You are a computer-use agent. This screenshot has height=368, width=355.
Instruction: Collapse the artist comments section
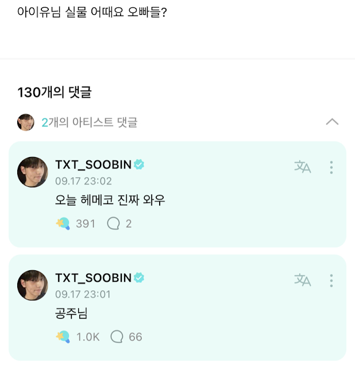click(x=332, y=122)
